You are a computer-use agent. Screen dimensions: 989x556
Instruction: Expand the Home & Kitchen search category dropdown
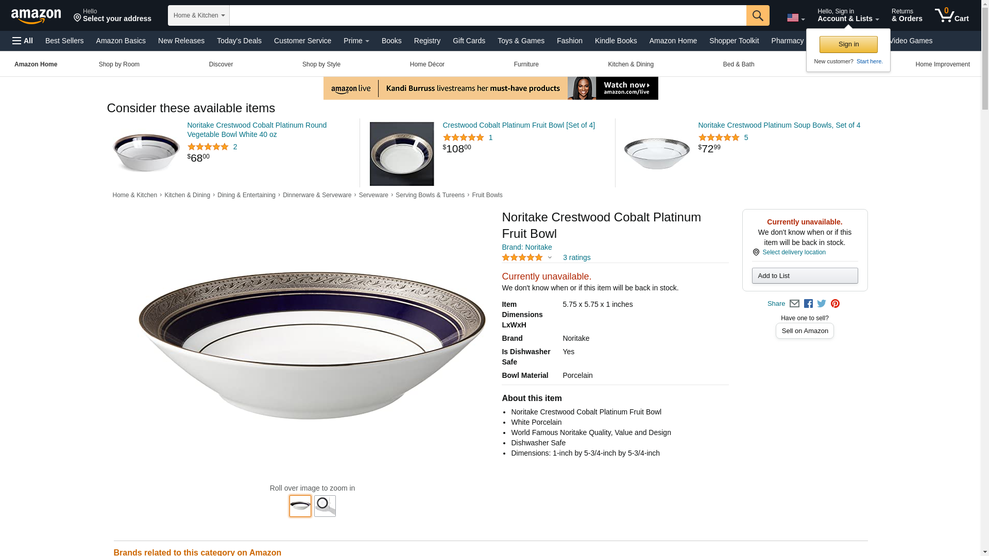(198, 15)
